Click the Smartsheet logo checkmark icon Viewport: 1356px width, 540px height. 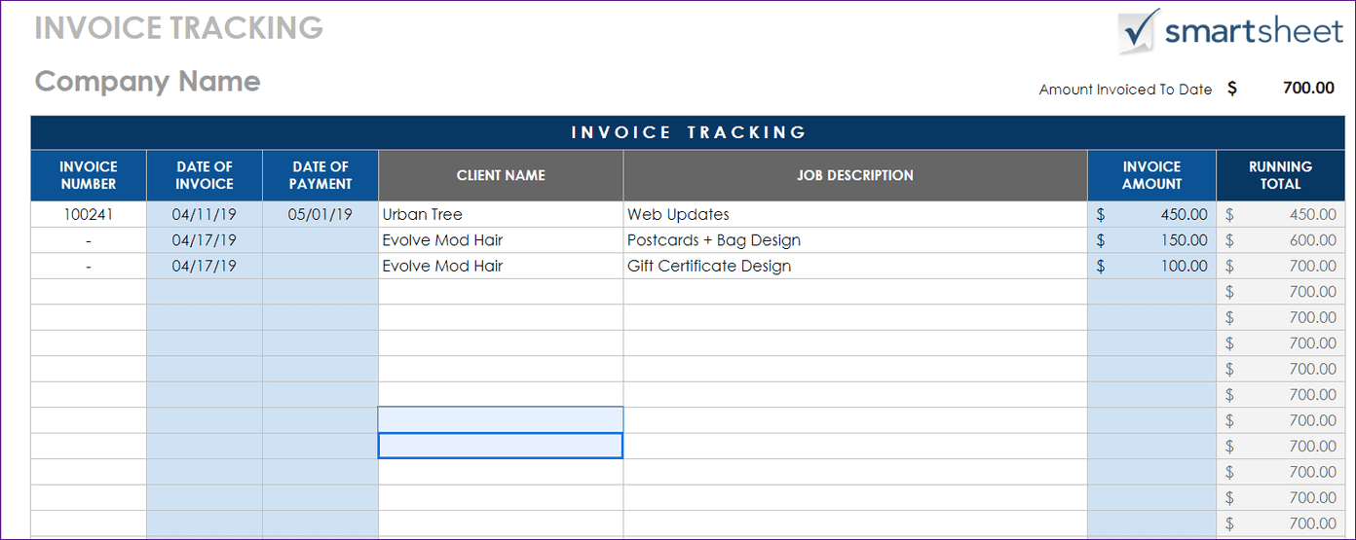point(1139,31)
